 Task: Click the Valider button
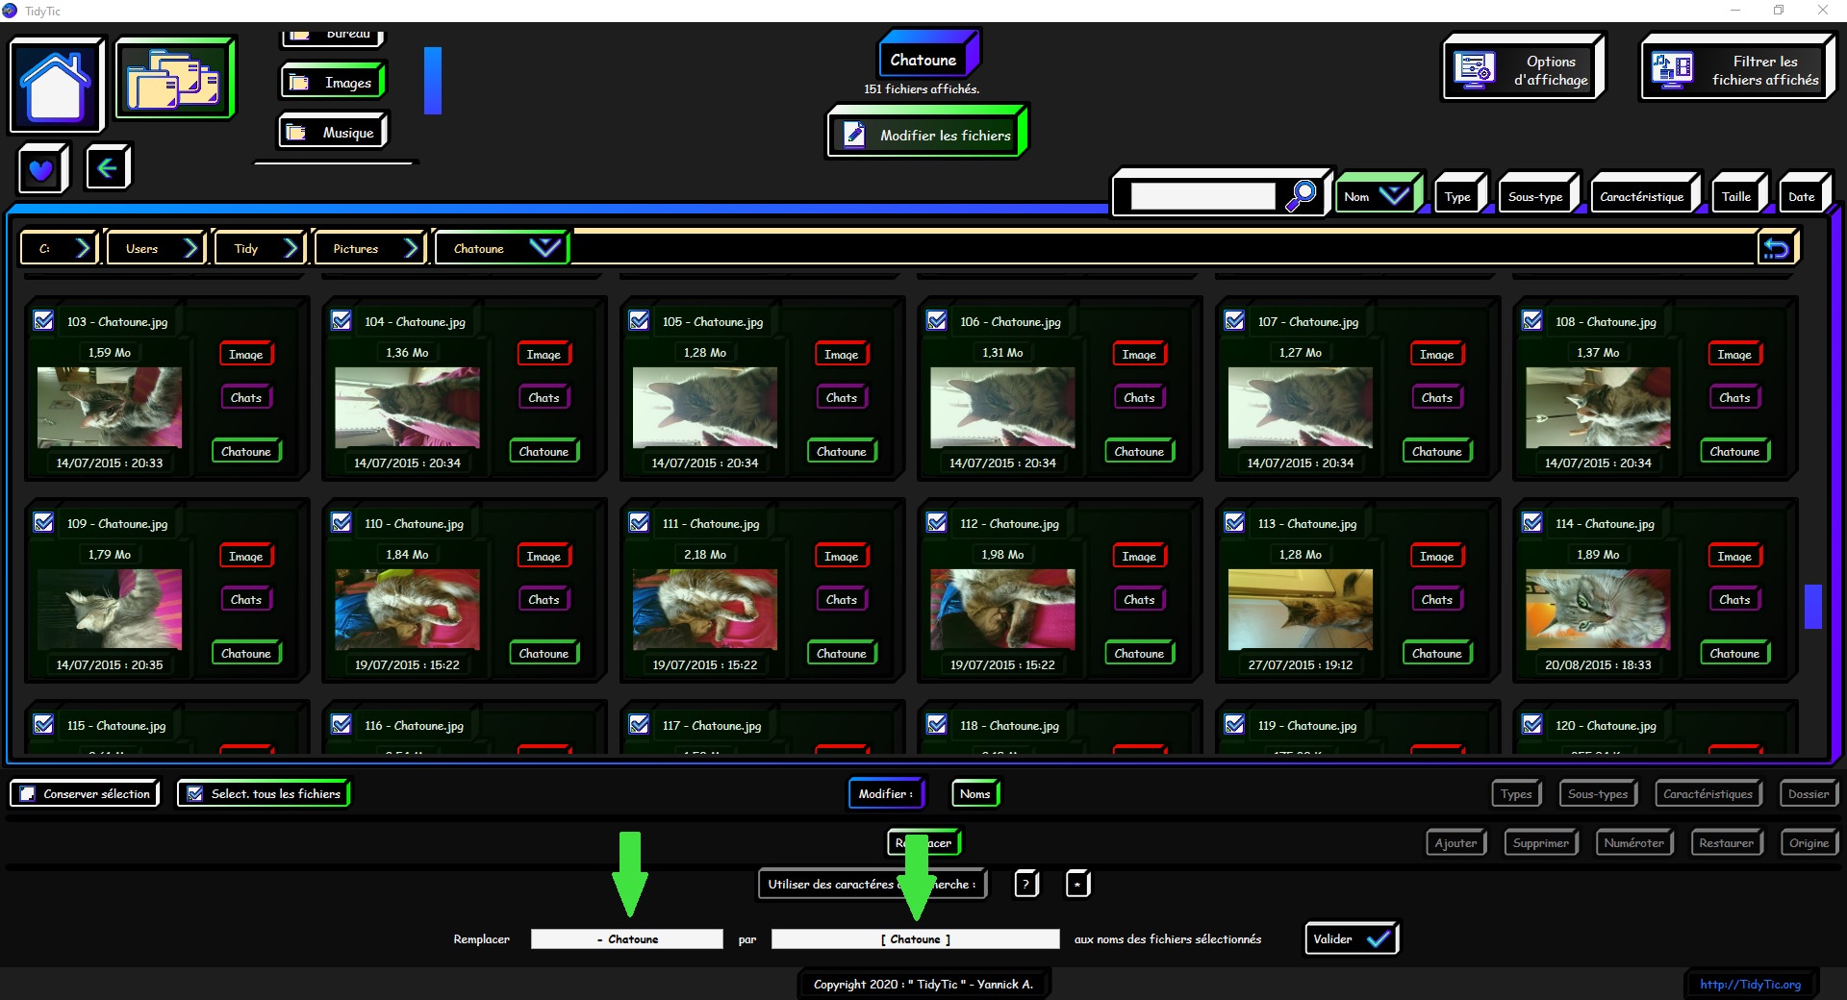coord(1351,938)
